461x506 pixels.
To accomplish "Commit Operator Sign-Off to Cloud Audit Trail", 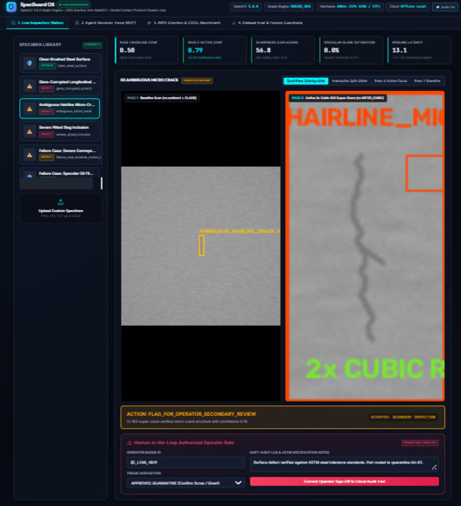I will 344,481.
